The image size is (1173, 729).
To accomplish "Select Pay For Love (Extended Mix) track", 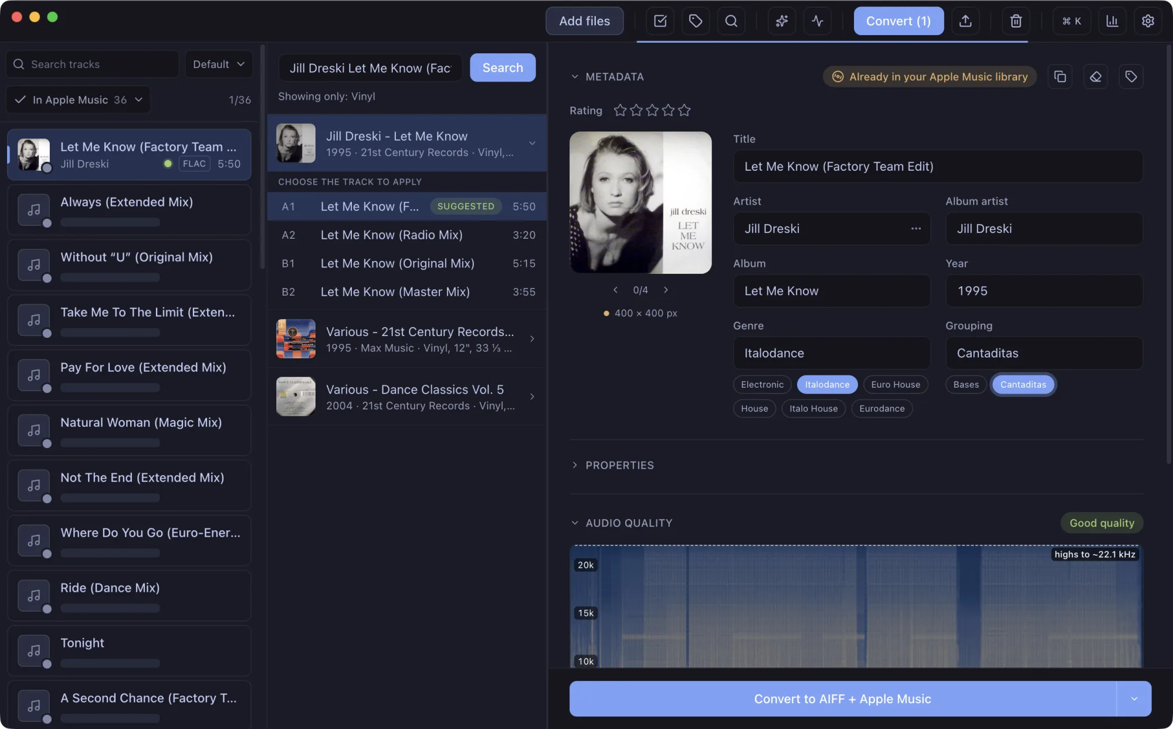I will click(x=129, y=375).
